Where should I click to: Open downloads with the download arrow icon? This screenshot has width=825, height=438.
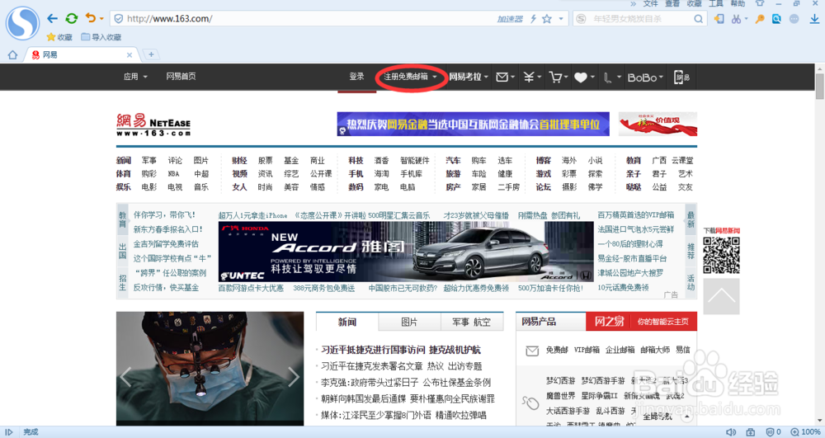(814, 19)
